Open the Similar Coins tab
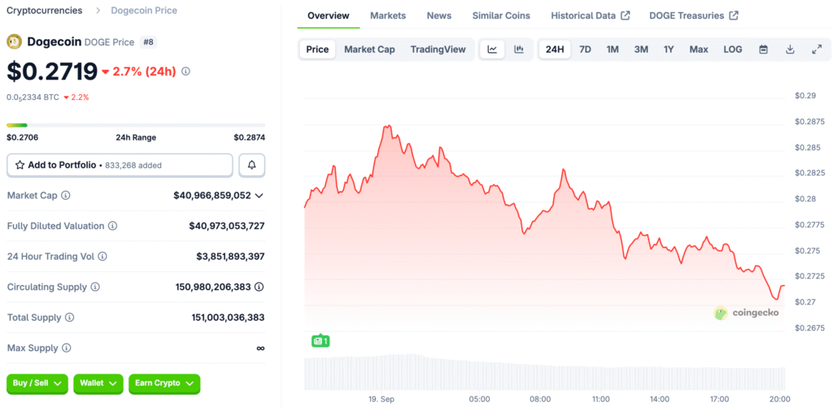This screenshot has height=407, width=833. pyautogui.click(x=501, y=15)
